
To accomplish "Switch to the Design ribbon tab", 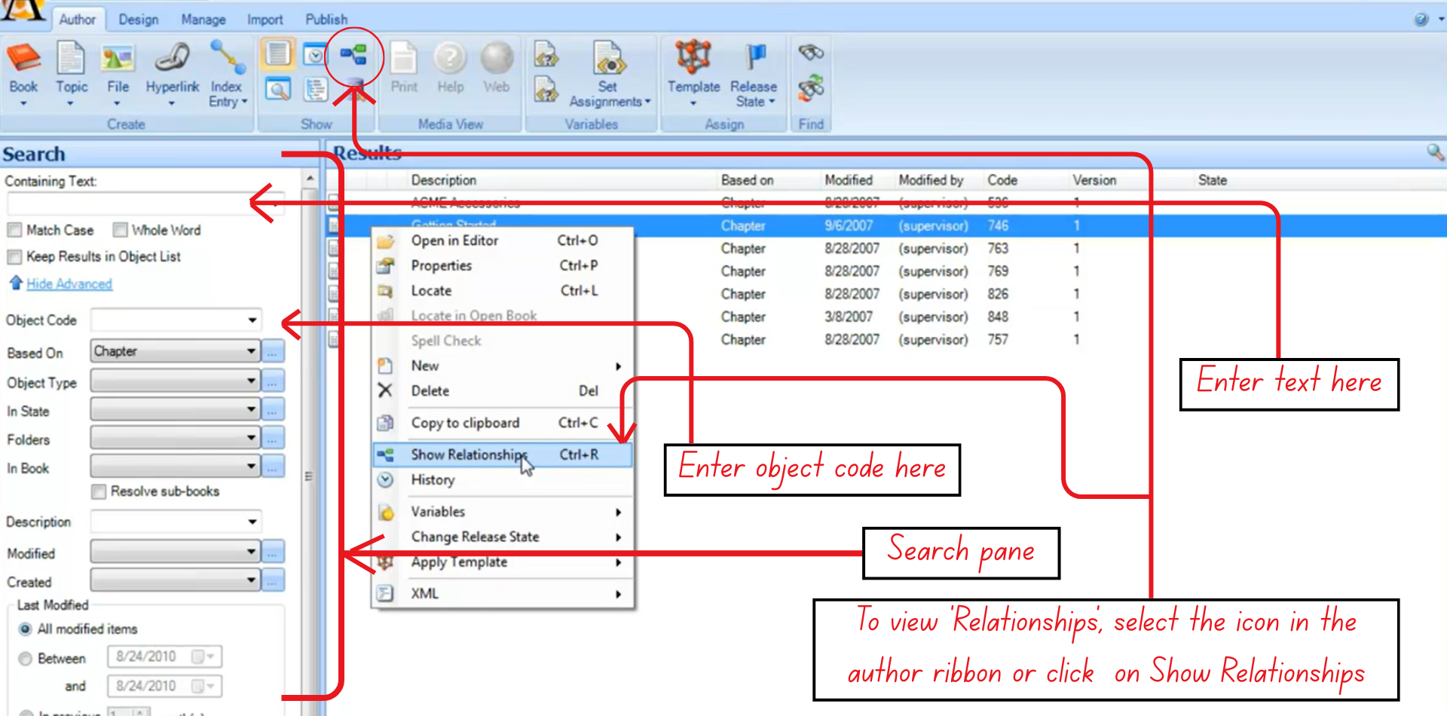I will 138,19.
